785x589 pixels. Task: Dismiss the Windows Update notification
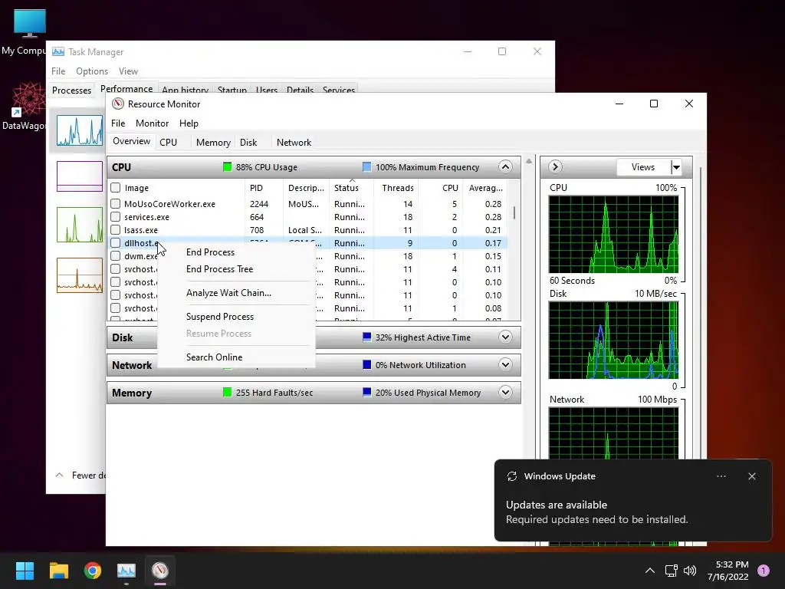tap(752, 476)
